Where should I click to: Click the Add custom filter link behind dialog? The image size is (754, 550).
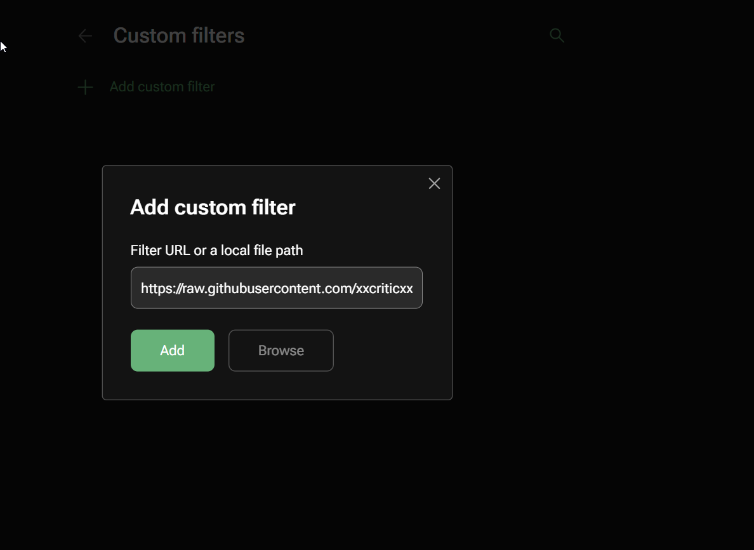162,87
